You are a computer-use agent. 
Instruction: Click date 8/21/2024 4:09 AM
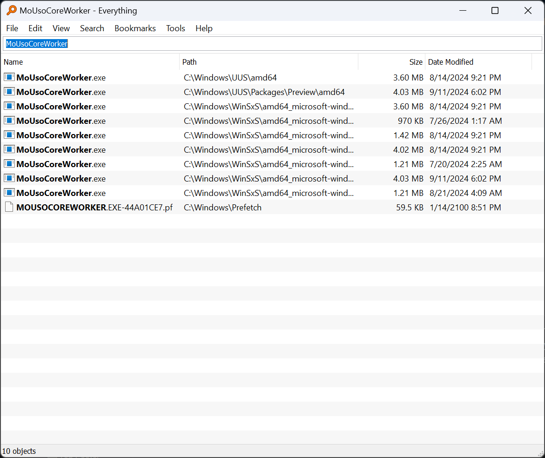click(466, 193)
